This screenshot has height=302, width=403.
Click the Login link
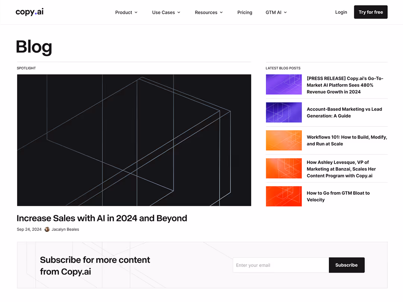[341, 12]
